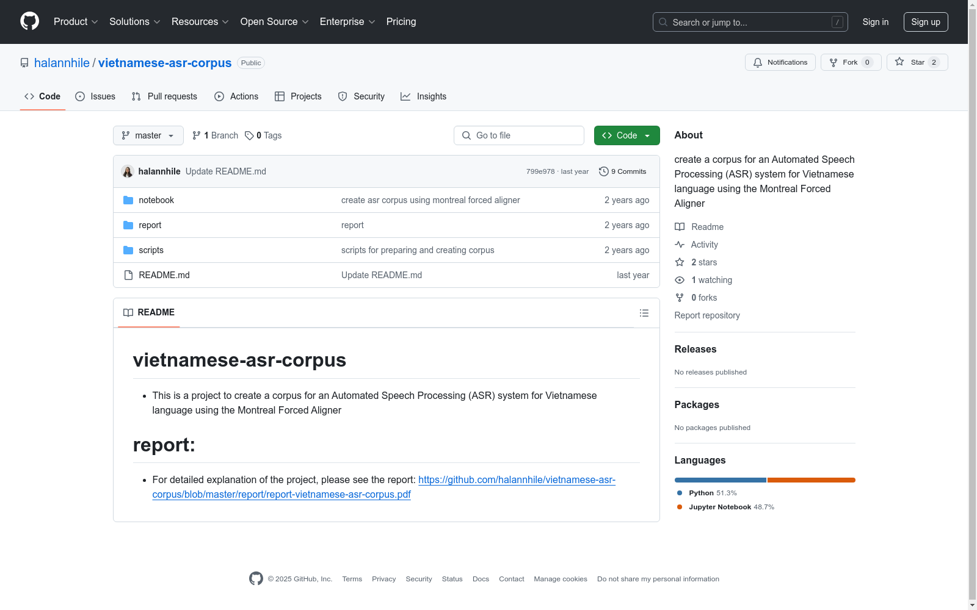Click the notebook folder icon
Image resolution: width=977 pixels, height=610 pixels.
[x=128, y=200]
